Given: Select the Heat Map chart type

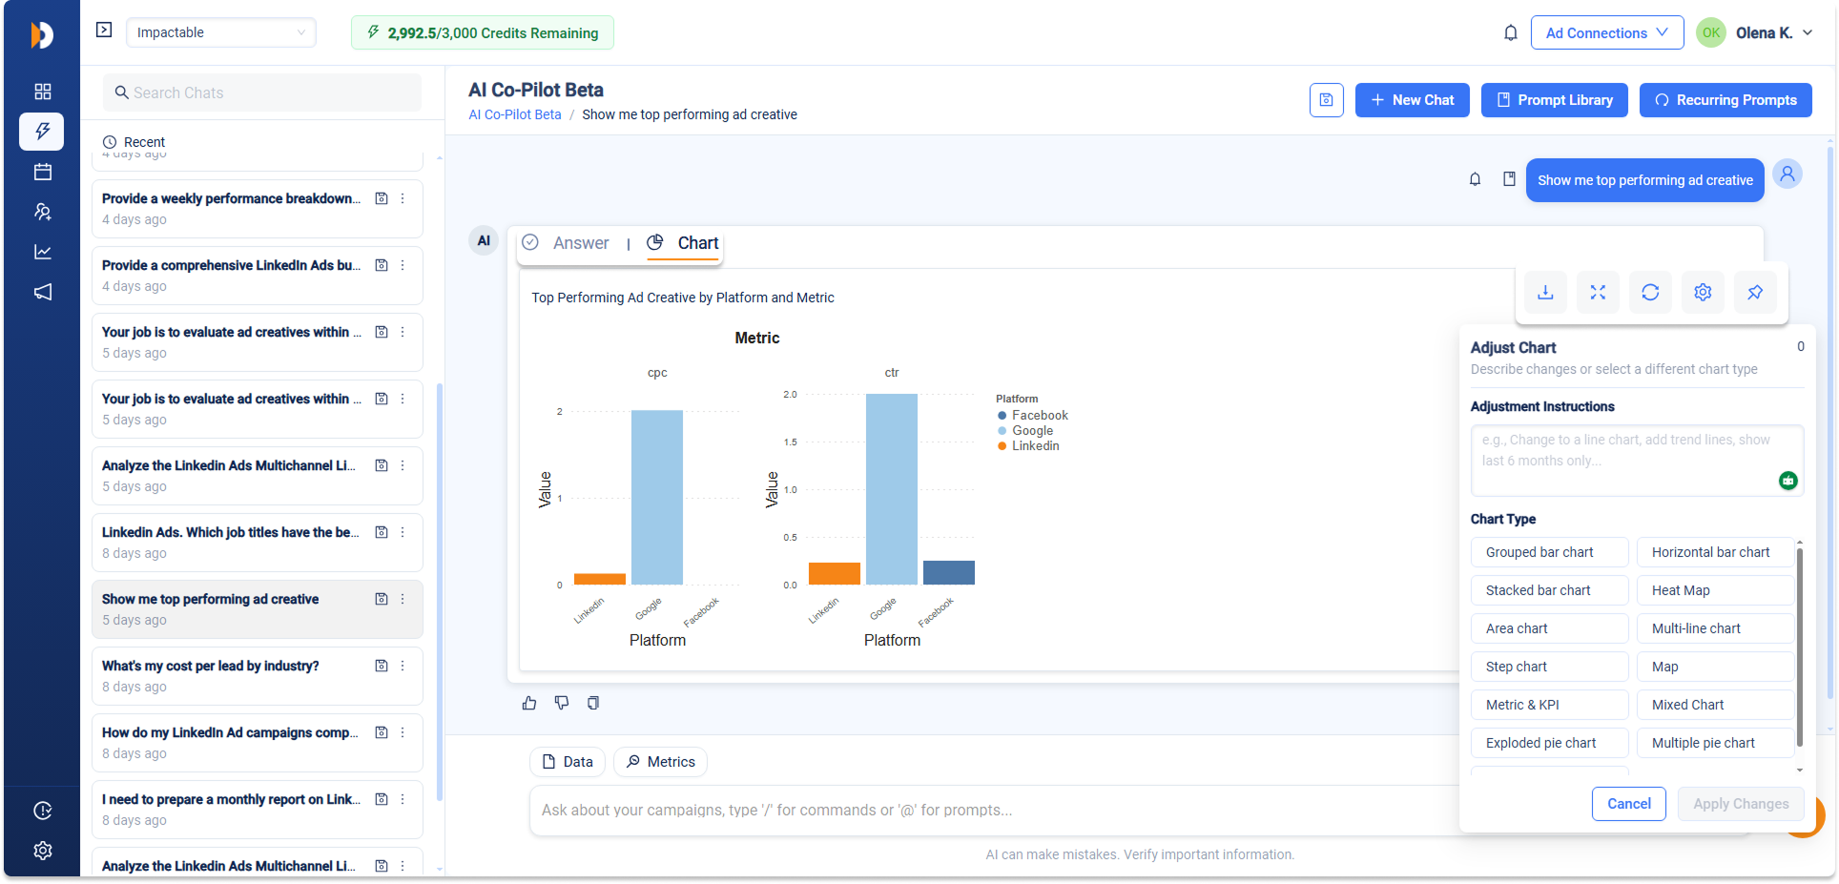Looking at the screenshot, I should [x=1715, y=590].
